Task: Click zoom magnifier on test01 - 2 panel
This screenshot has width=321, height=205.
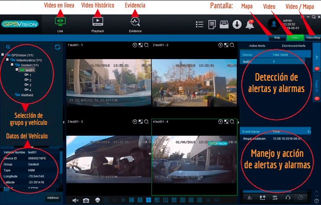Action: [232, 45]
